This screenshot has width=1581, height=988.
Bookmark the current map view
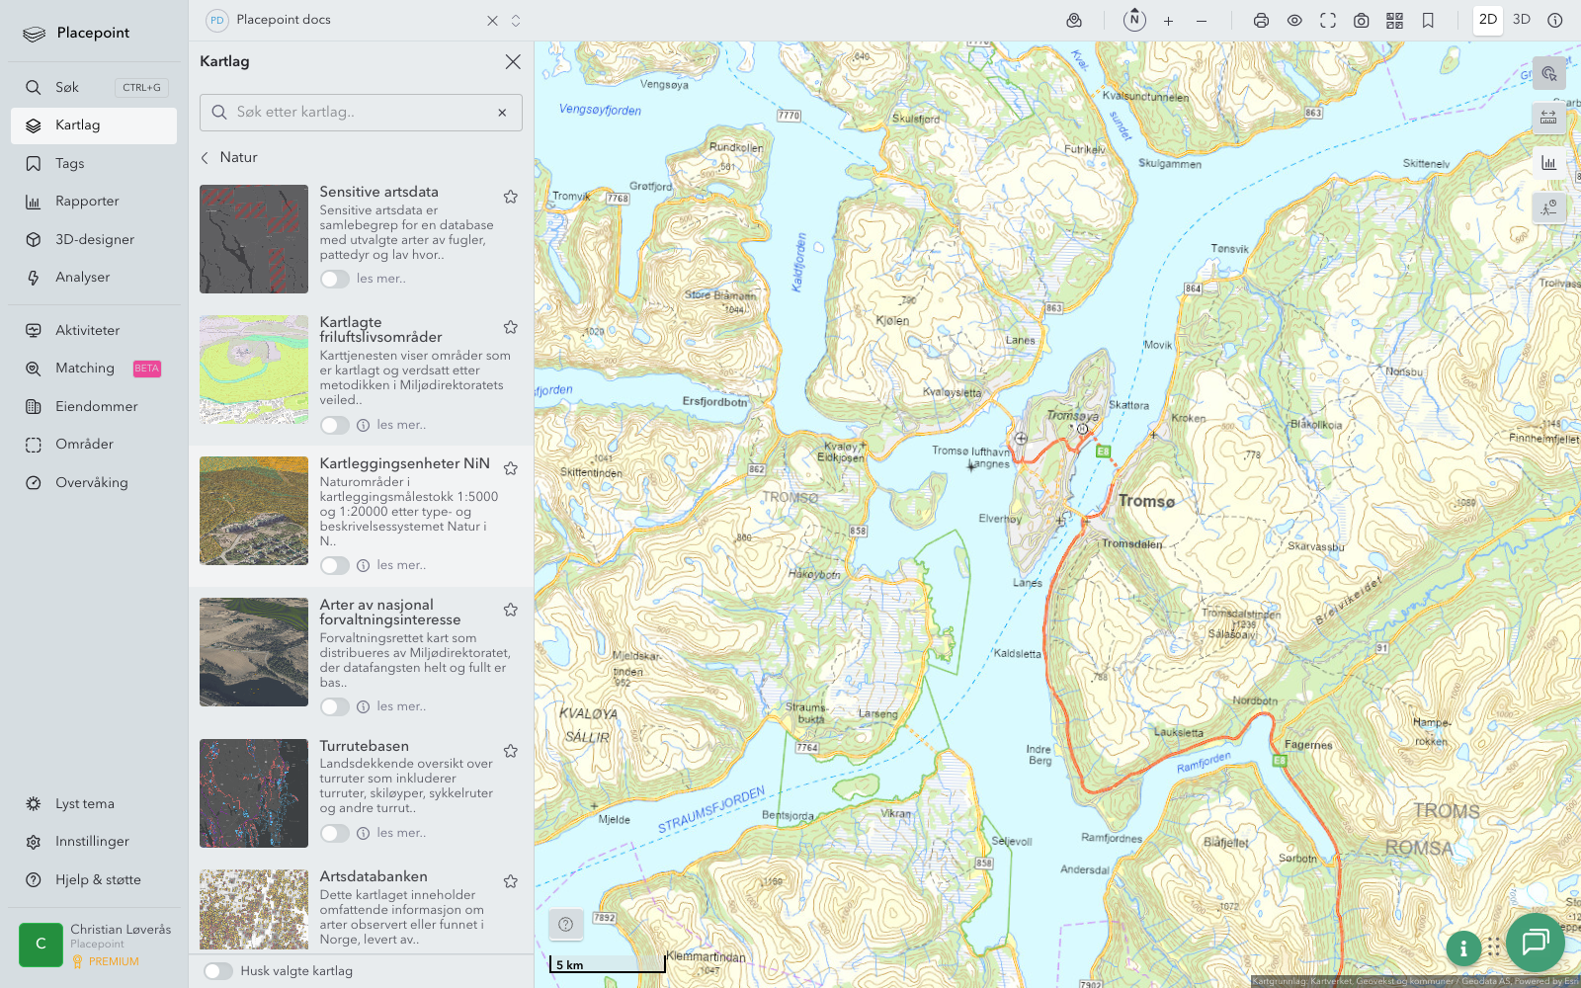pyautogui.click(x=1428, y=21)
